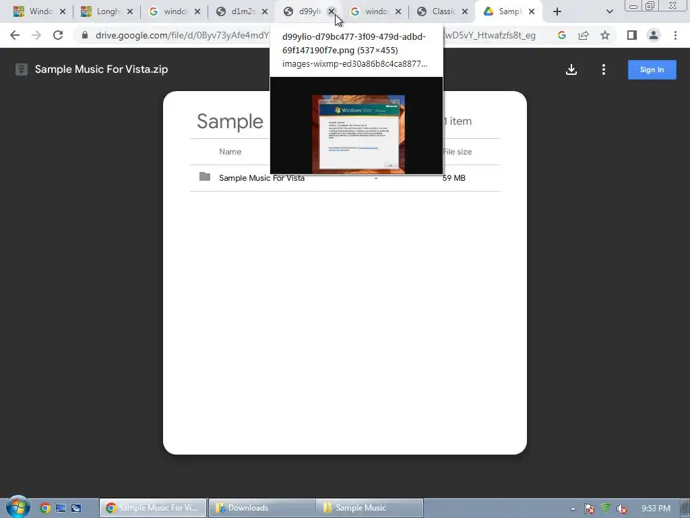Go forward with the forward arrow

point(36,35)
